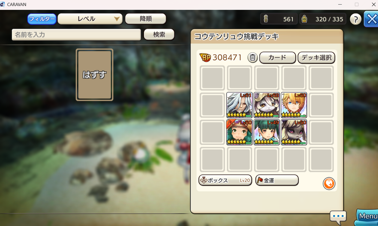Viewport: 378px width, 226px height.
Task: Select the white-haired Lv51 character card
Action: 239,105
